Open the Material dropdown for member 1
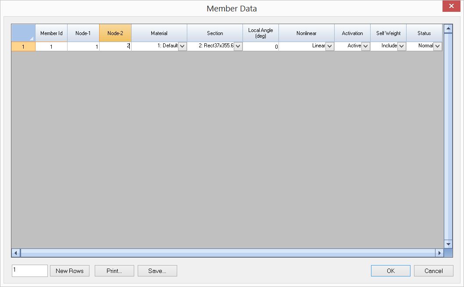 (182, 46)
